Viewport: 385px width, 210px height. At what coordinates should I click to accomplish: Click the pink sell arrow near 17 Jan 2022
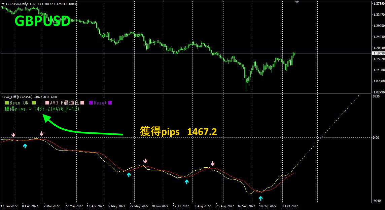pos(13,135)
